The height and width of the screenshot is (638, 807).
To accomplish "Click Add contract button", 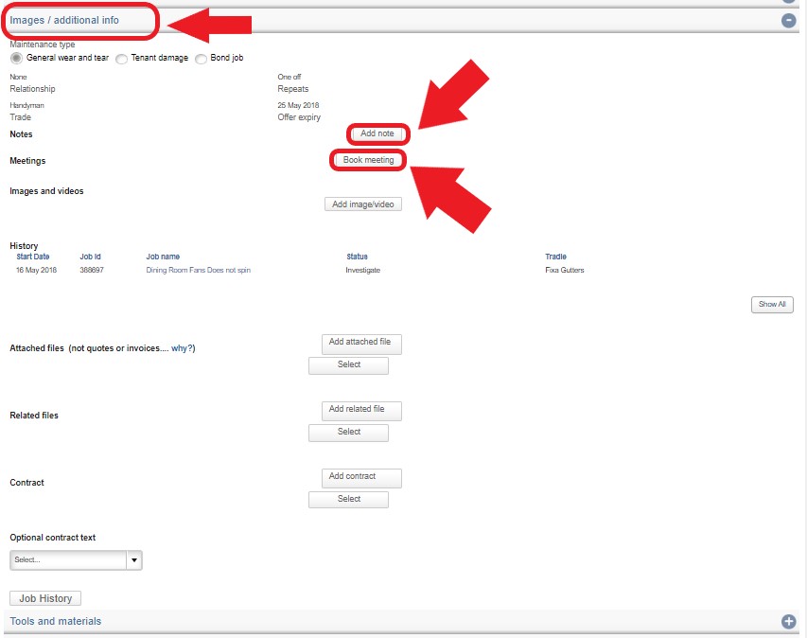I will pyautogui.click(x=361, y=478).
